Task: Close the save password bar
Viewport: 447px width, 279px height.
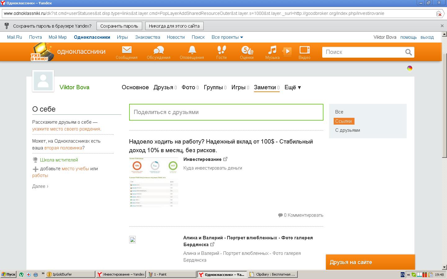Action: pyautogui.click(x=442, y=26)
